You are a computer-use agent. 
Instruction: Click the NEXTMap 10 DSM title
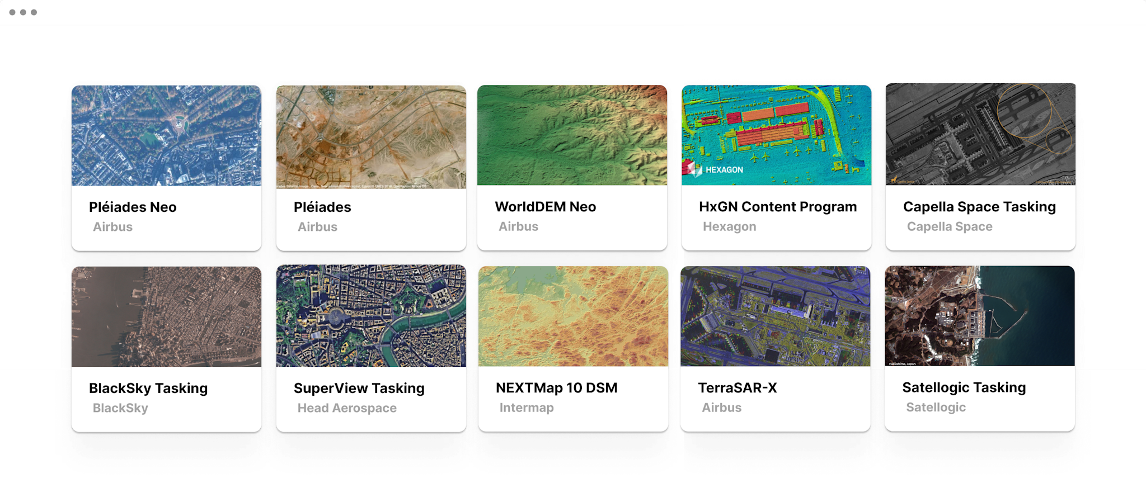(556, 387)
